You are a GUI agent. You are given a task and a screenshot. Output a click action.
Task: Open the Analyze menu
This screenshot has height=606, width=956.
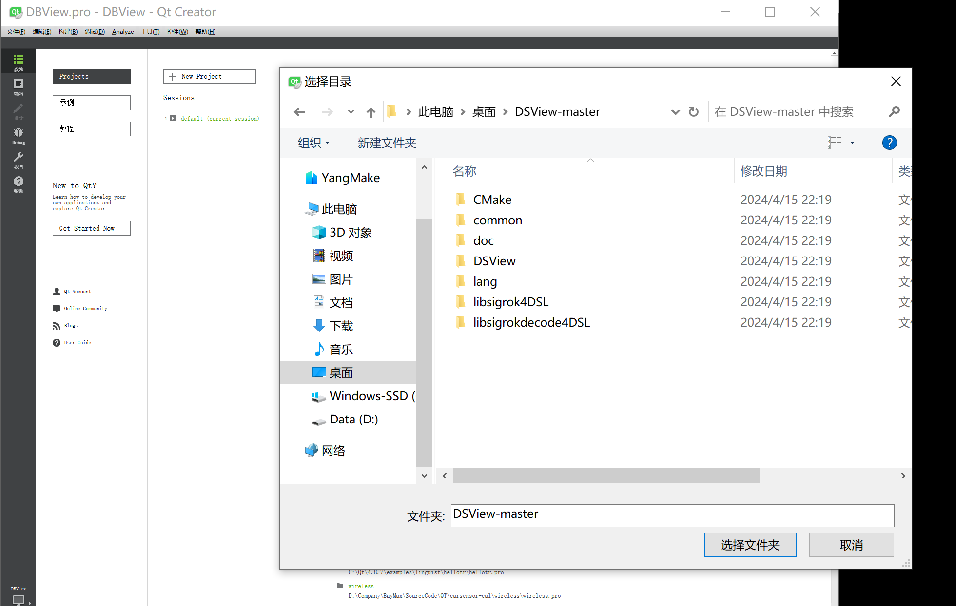(x=122, y=31)
